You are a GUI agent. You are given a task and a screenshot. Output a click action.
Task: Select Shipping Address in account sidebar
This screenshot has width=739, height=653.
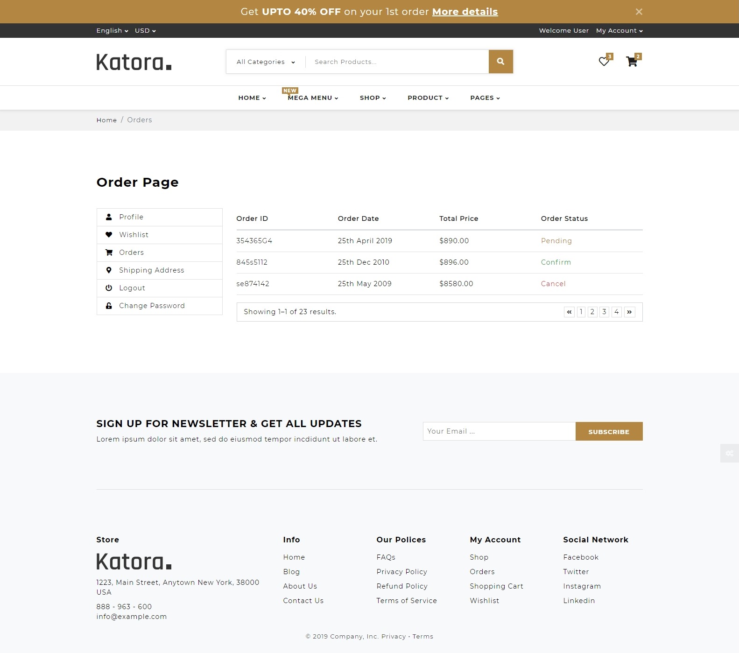point(151,270)
